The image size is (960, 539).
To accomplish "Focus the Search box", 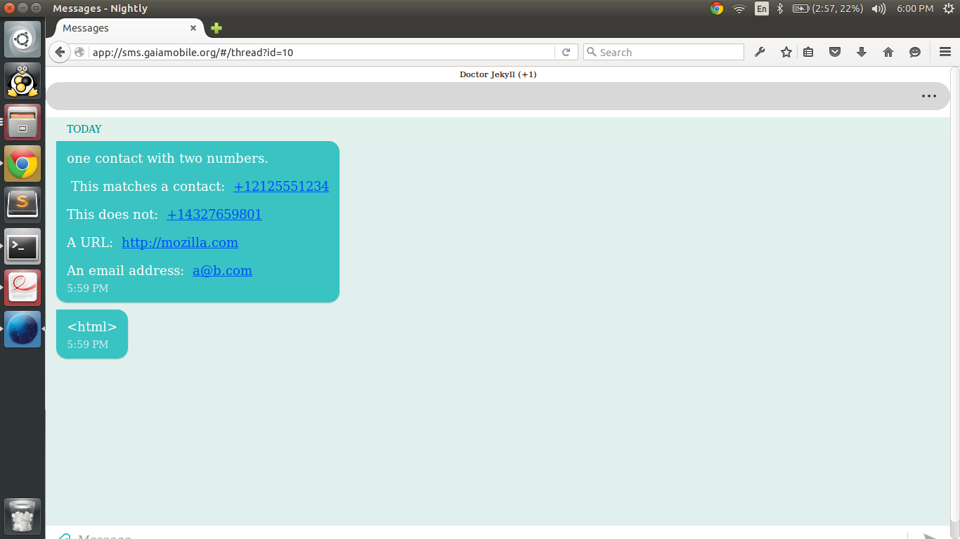I will pos(663,52).
